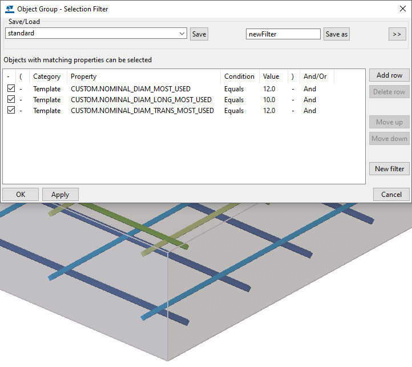Click the Category column header
Viewport: 412px width, 367px height.
tap(47, 76)
